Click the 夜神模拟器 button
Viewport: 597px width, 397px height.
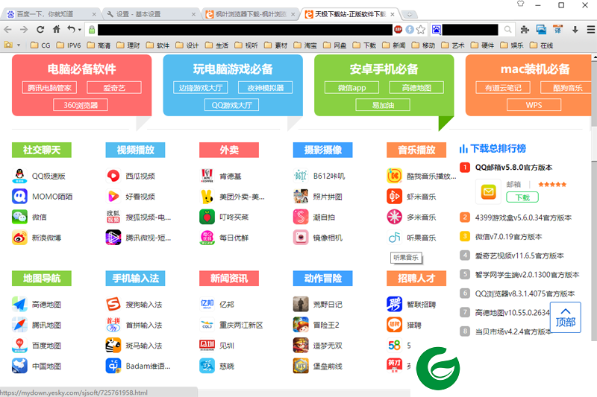pos(266,88)
